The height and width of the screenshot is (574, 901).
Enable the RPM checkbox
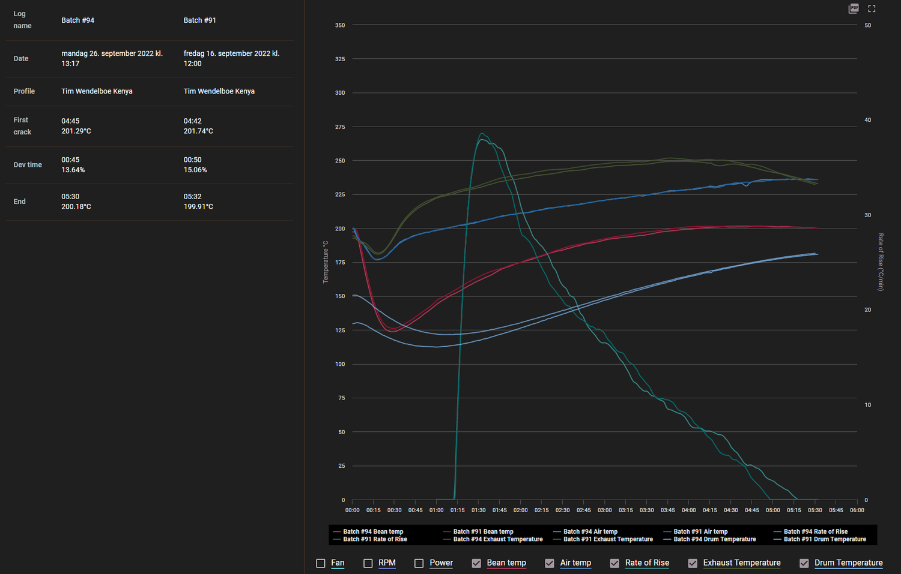click(x=368, y=563)
